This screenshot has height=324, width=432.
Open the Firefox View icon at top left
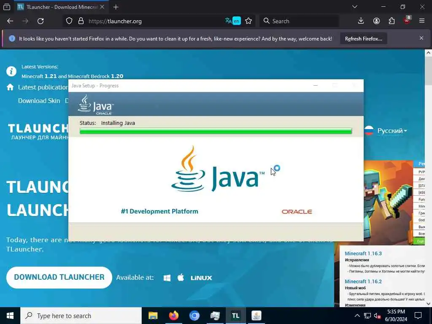click(x=7, y=7)
